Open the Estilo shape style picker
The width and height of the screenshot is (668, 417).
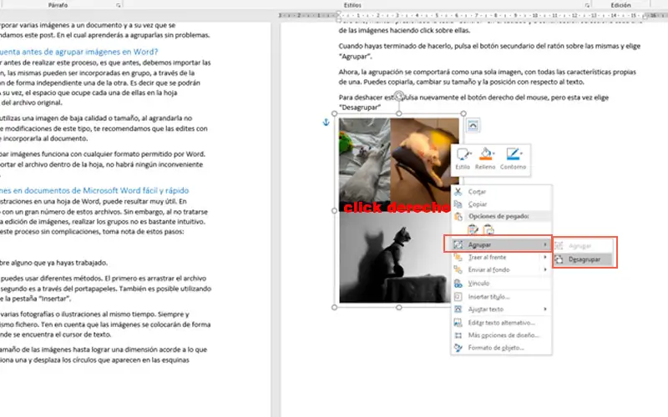pyautogui.click(x=463, y=157)
